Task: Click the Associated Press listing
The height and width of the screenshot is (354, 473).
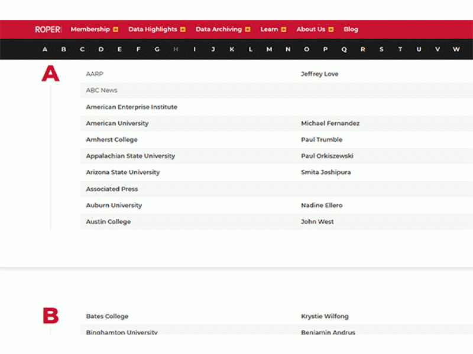Action: (112, 189)
